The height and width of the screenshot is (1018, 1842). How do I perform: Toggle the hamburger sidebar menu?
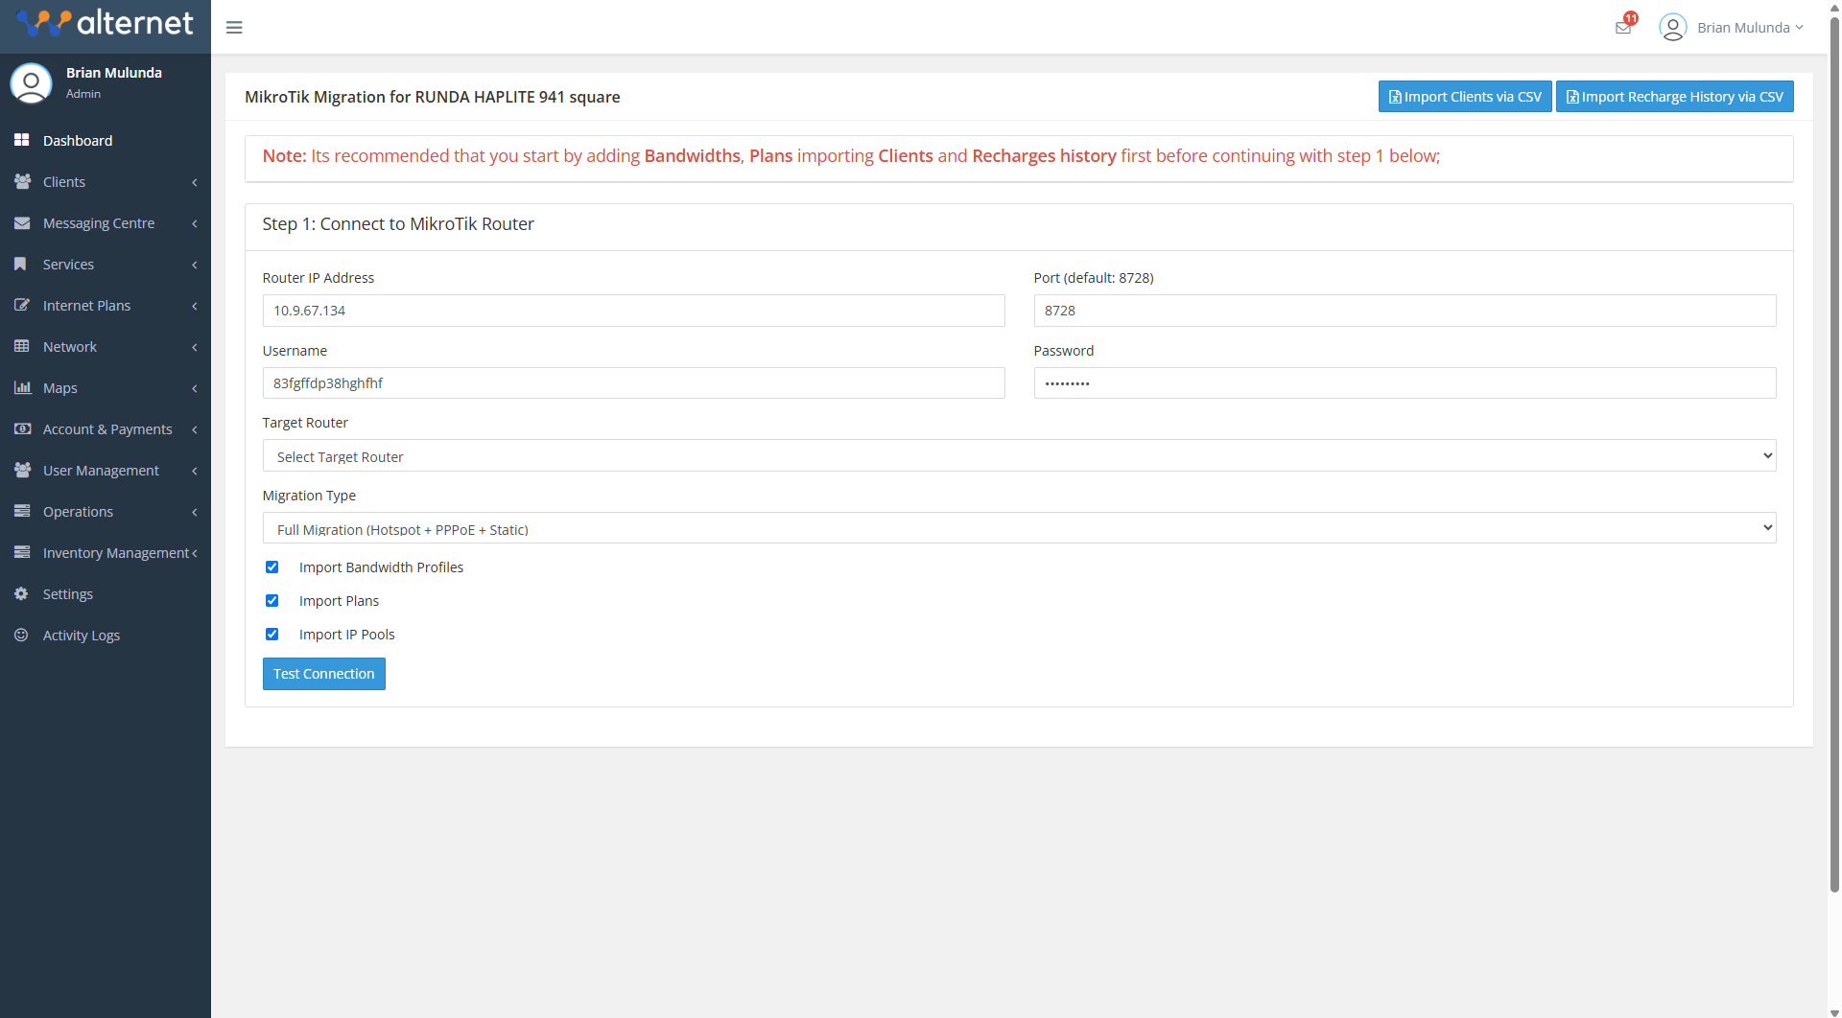pyautogui.click(x=233, y=27)
